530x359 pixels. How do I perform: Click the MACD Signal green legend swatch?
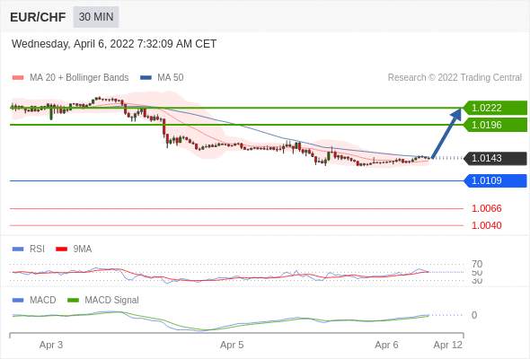[x=73, y=301]
